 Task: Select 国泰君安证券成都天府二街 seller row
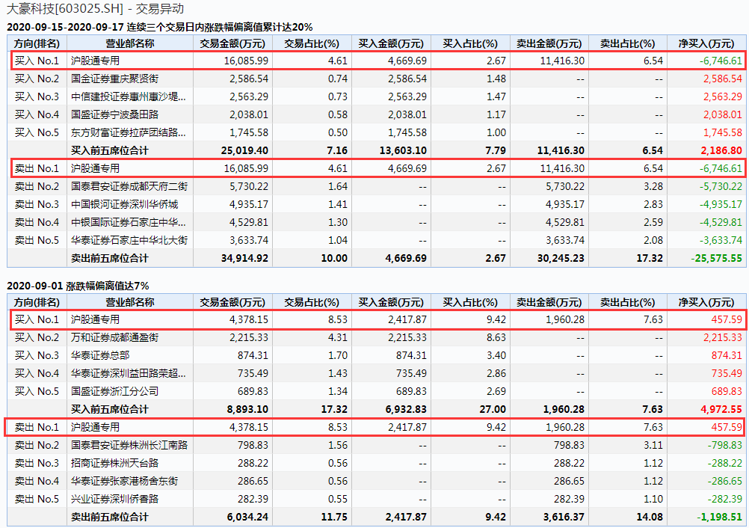pos(377,186)
